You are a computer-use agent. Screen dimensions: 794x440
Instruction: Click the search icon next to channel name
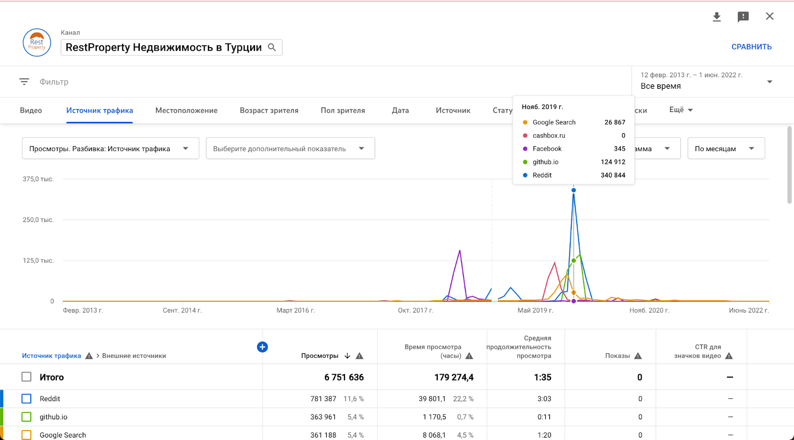tap(272, 47)
